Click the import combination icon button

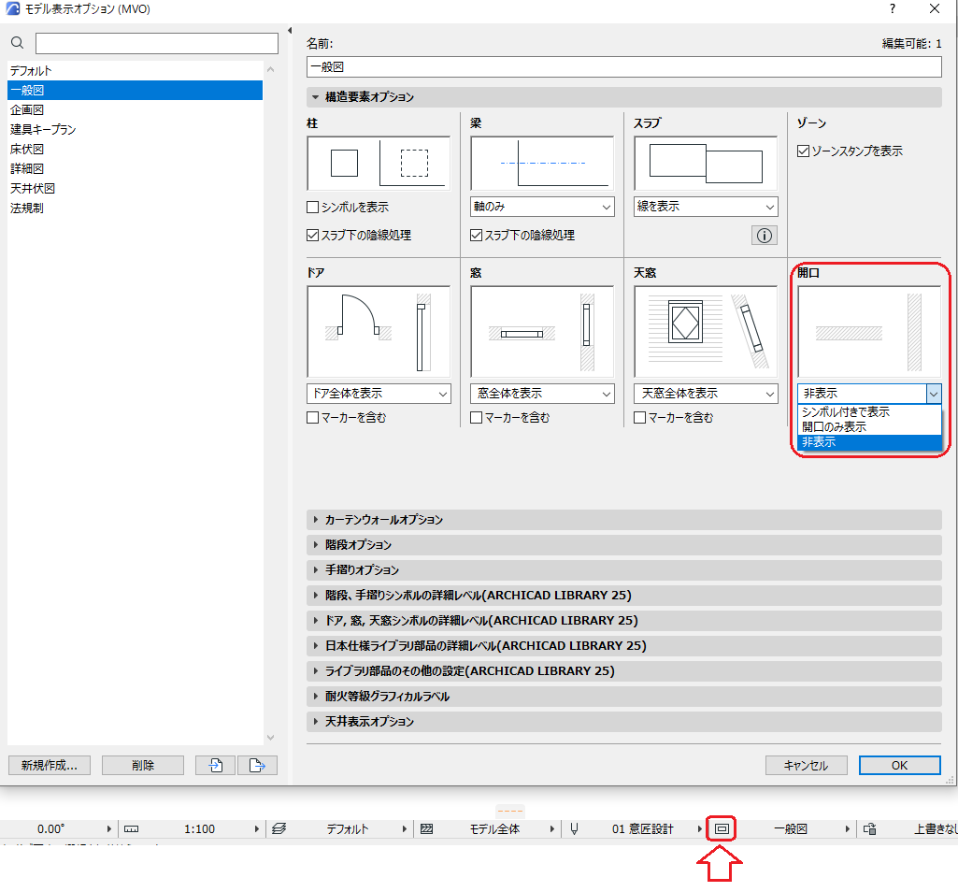point(215,766)
